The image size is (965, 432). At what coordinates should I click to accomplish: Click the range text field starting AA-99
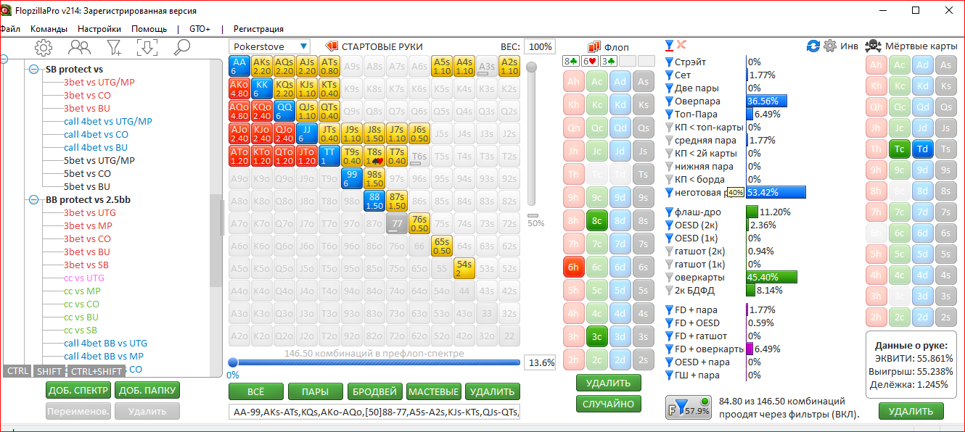pos(374,412)
